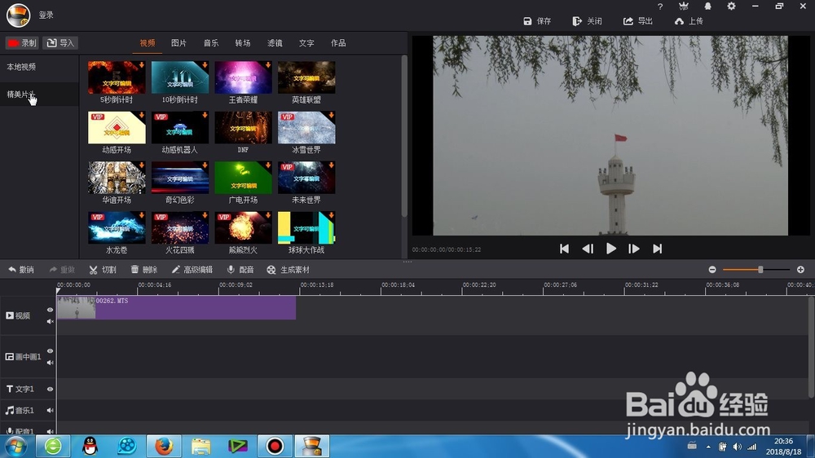Open Firefox from the taskbar
815x458 pixels.
point(164,446)
